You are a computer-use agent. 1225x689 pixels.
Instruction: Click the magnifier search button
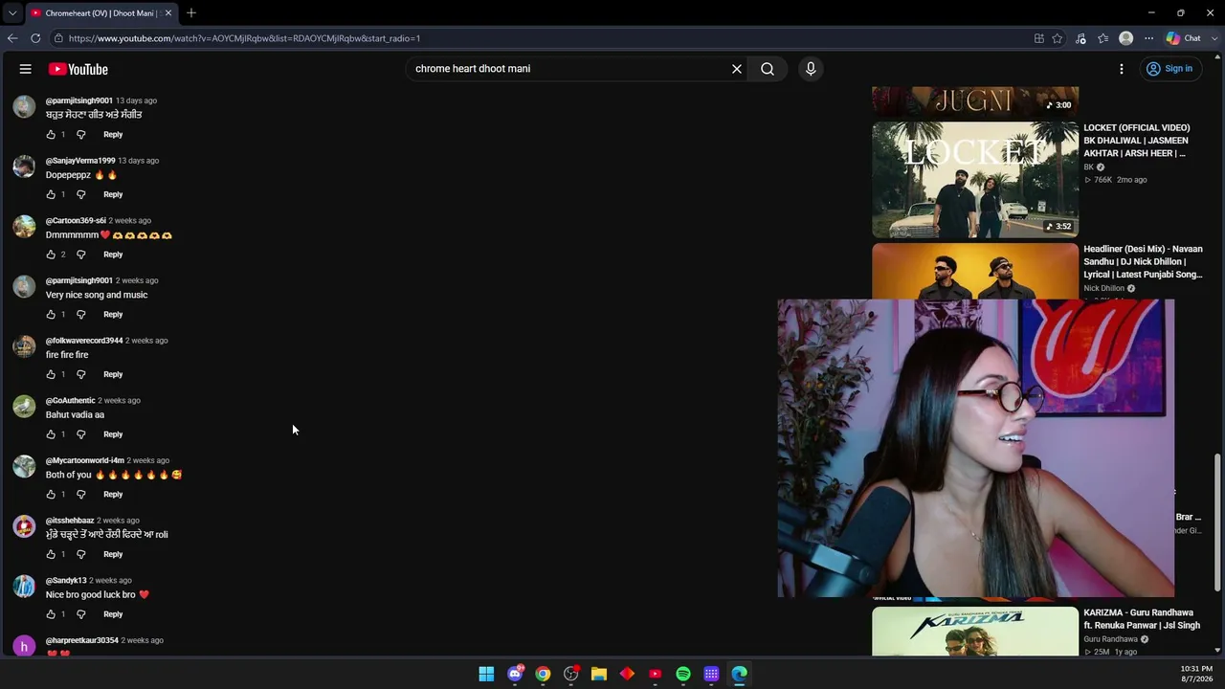tap(768, 69)
